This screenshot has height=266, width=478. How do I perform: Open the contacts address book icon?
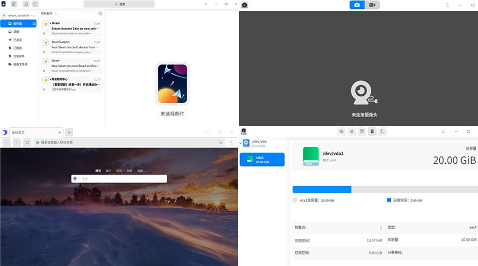click(26, 4)
